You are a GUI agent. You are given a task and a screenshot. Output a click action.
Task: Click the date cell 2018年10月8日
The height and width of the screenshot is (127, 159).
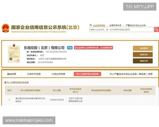tap(57, 100)
